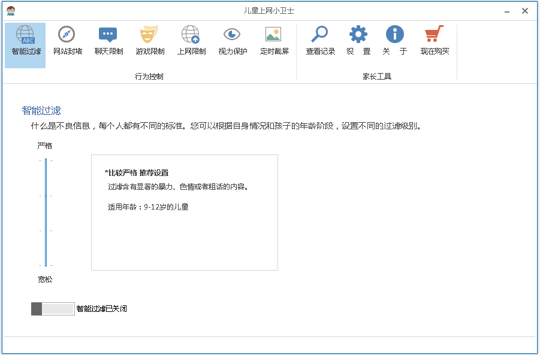Click the third tick from top on the filter slider
The width and height of the screenshot is (540, 355).
coord(46,230)
